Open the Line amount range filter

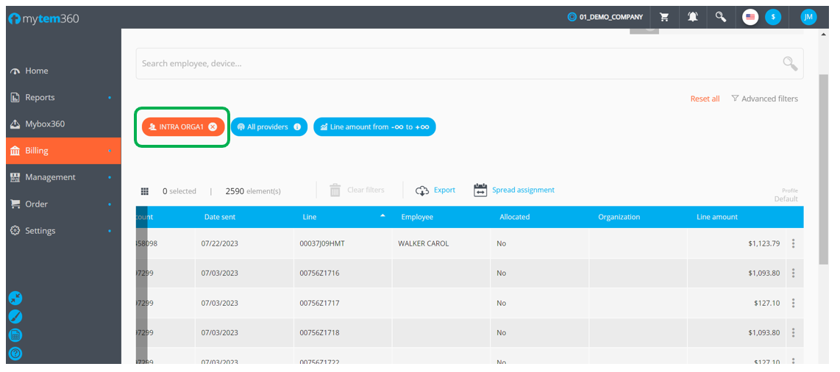pos(374,127)
